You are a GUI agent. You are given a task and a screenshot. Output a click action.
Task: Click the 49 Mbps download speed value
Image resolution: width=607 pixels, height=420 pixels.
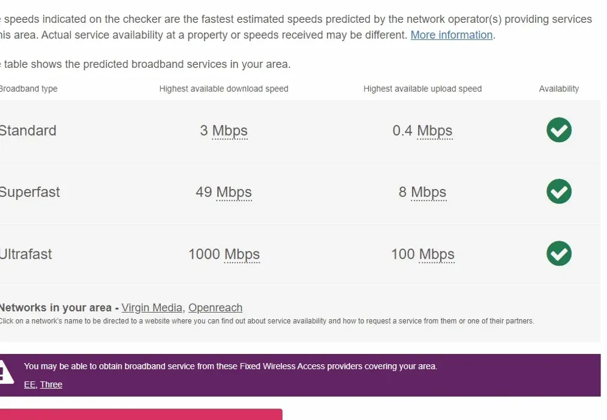[x=223, y=192]
